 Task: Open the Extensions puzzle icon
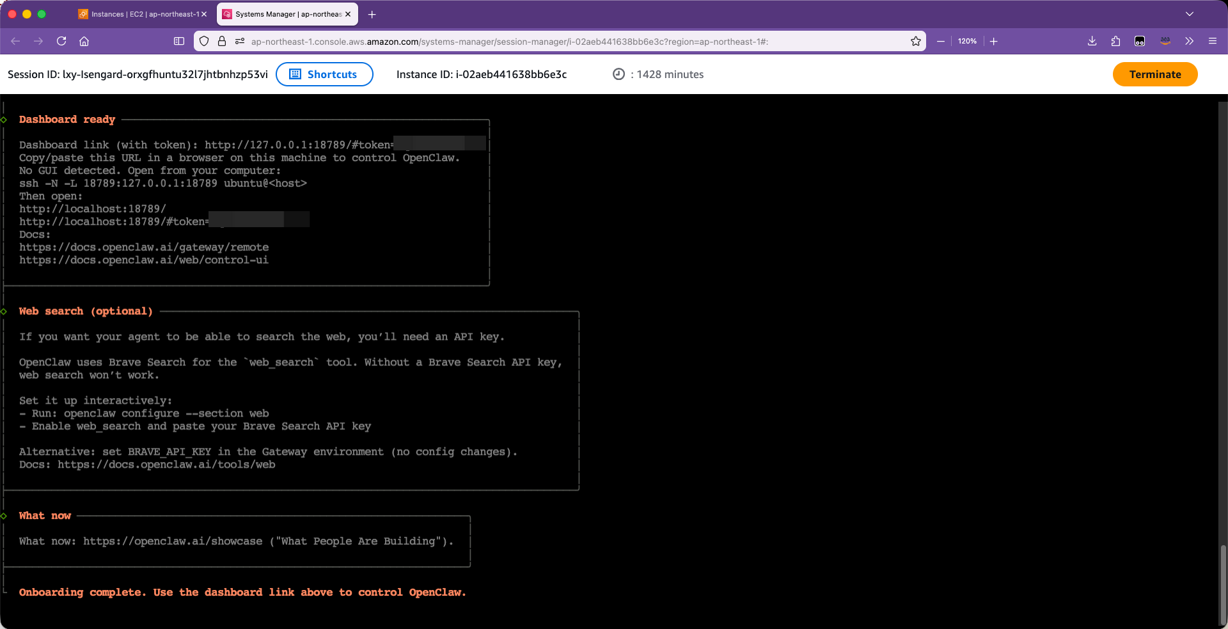click(x=1115, y=41)
